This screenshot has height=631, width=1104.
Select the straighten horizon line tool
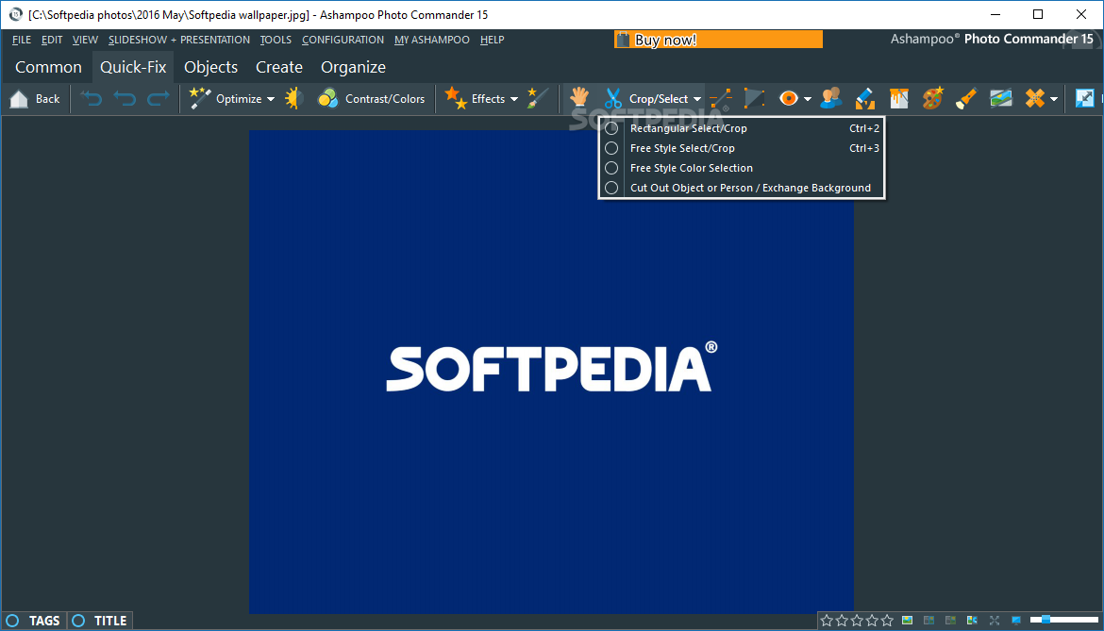(x=720, y=98)
